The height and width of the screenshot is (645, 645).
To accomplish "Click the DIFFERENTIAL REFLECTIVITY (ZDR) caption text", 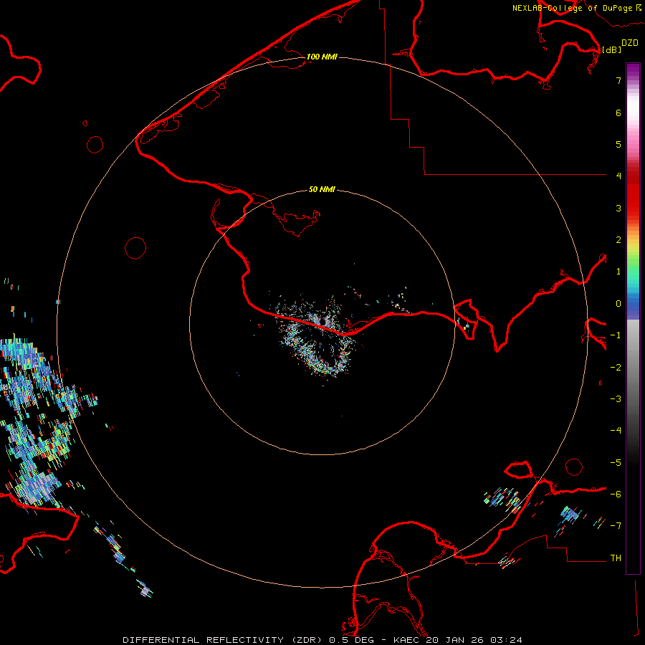I will [x=224, y=640].
